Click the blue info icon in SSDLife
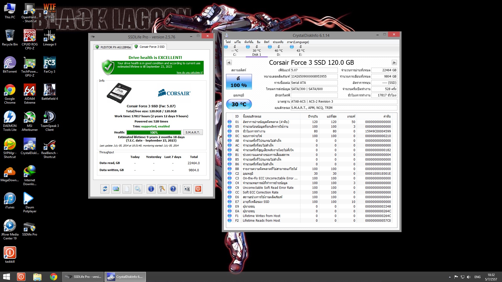The image size is (502, 282). point(151,189)
